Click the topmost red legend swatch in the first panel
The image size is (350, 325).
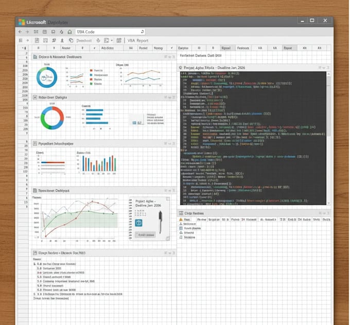point(91,70)
